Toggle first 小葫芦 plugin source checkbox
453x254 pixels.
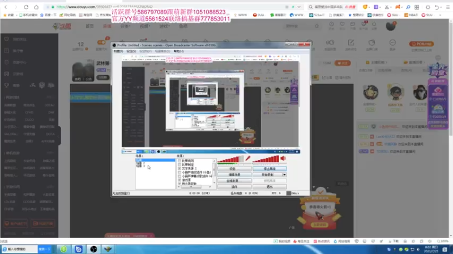pyautogui.click(x=180, y=172)
